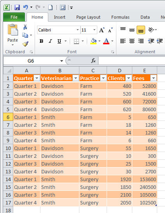Click the Select All corner triangle
165x213 pixels.
[8, 70]
